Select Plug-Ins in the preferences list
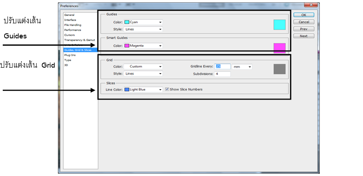 pyautogui.click(x=70, y=55)
